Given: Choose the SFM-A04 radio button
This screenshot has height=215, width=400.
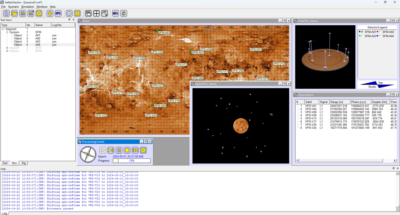Looking at the screenshot, I should (380, 36).
